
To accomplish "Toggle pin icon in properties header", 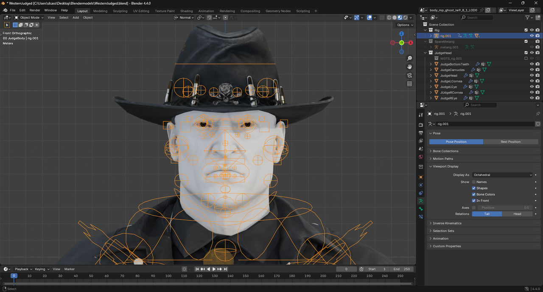I will tap(538, 114).
